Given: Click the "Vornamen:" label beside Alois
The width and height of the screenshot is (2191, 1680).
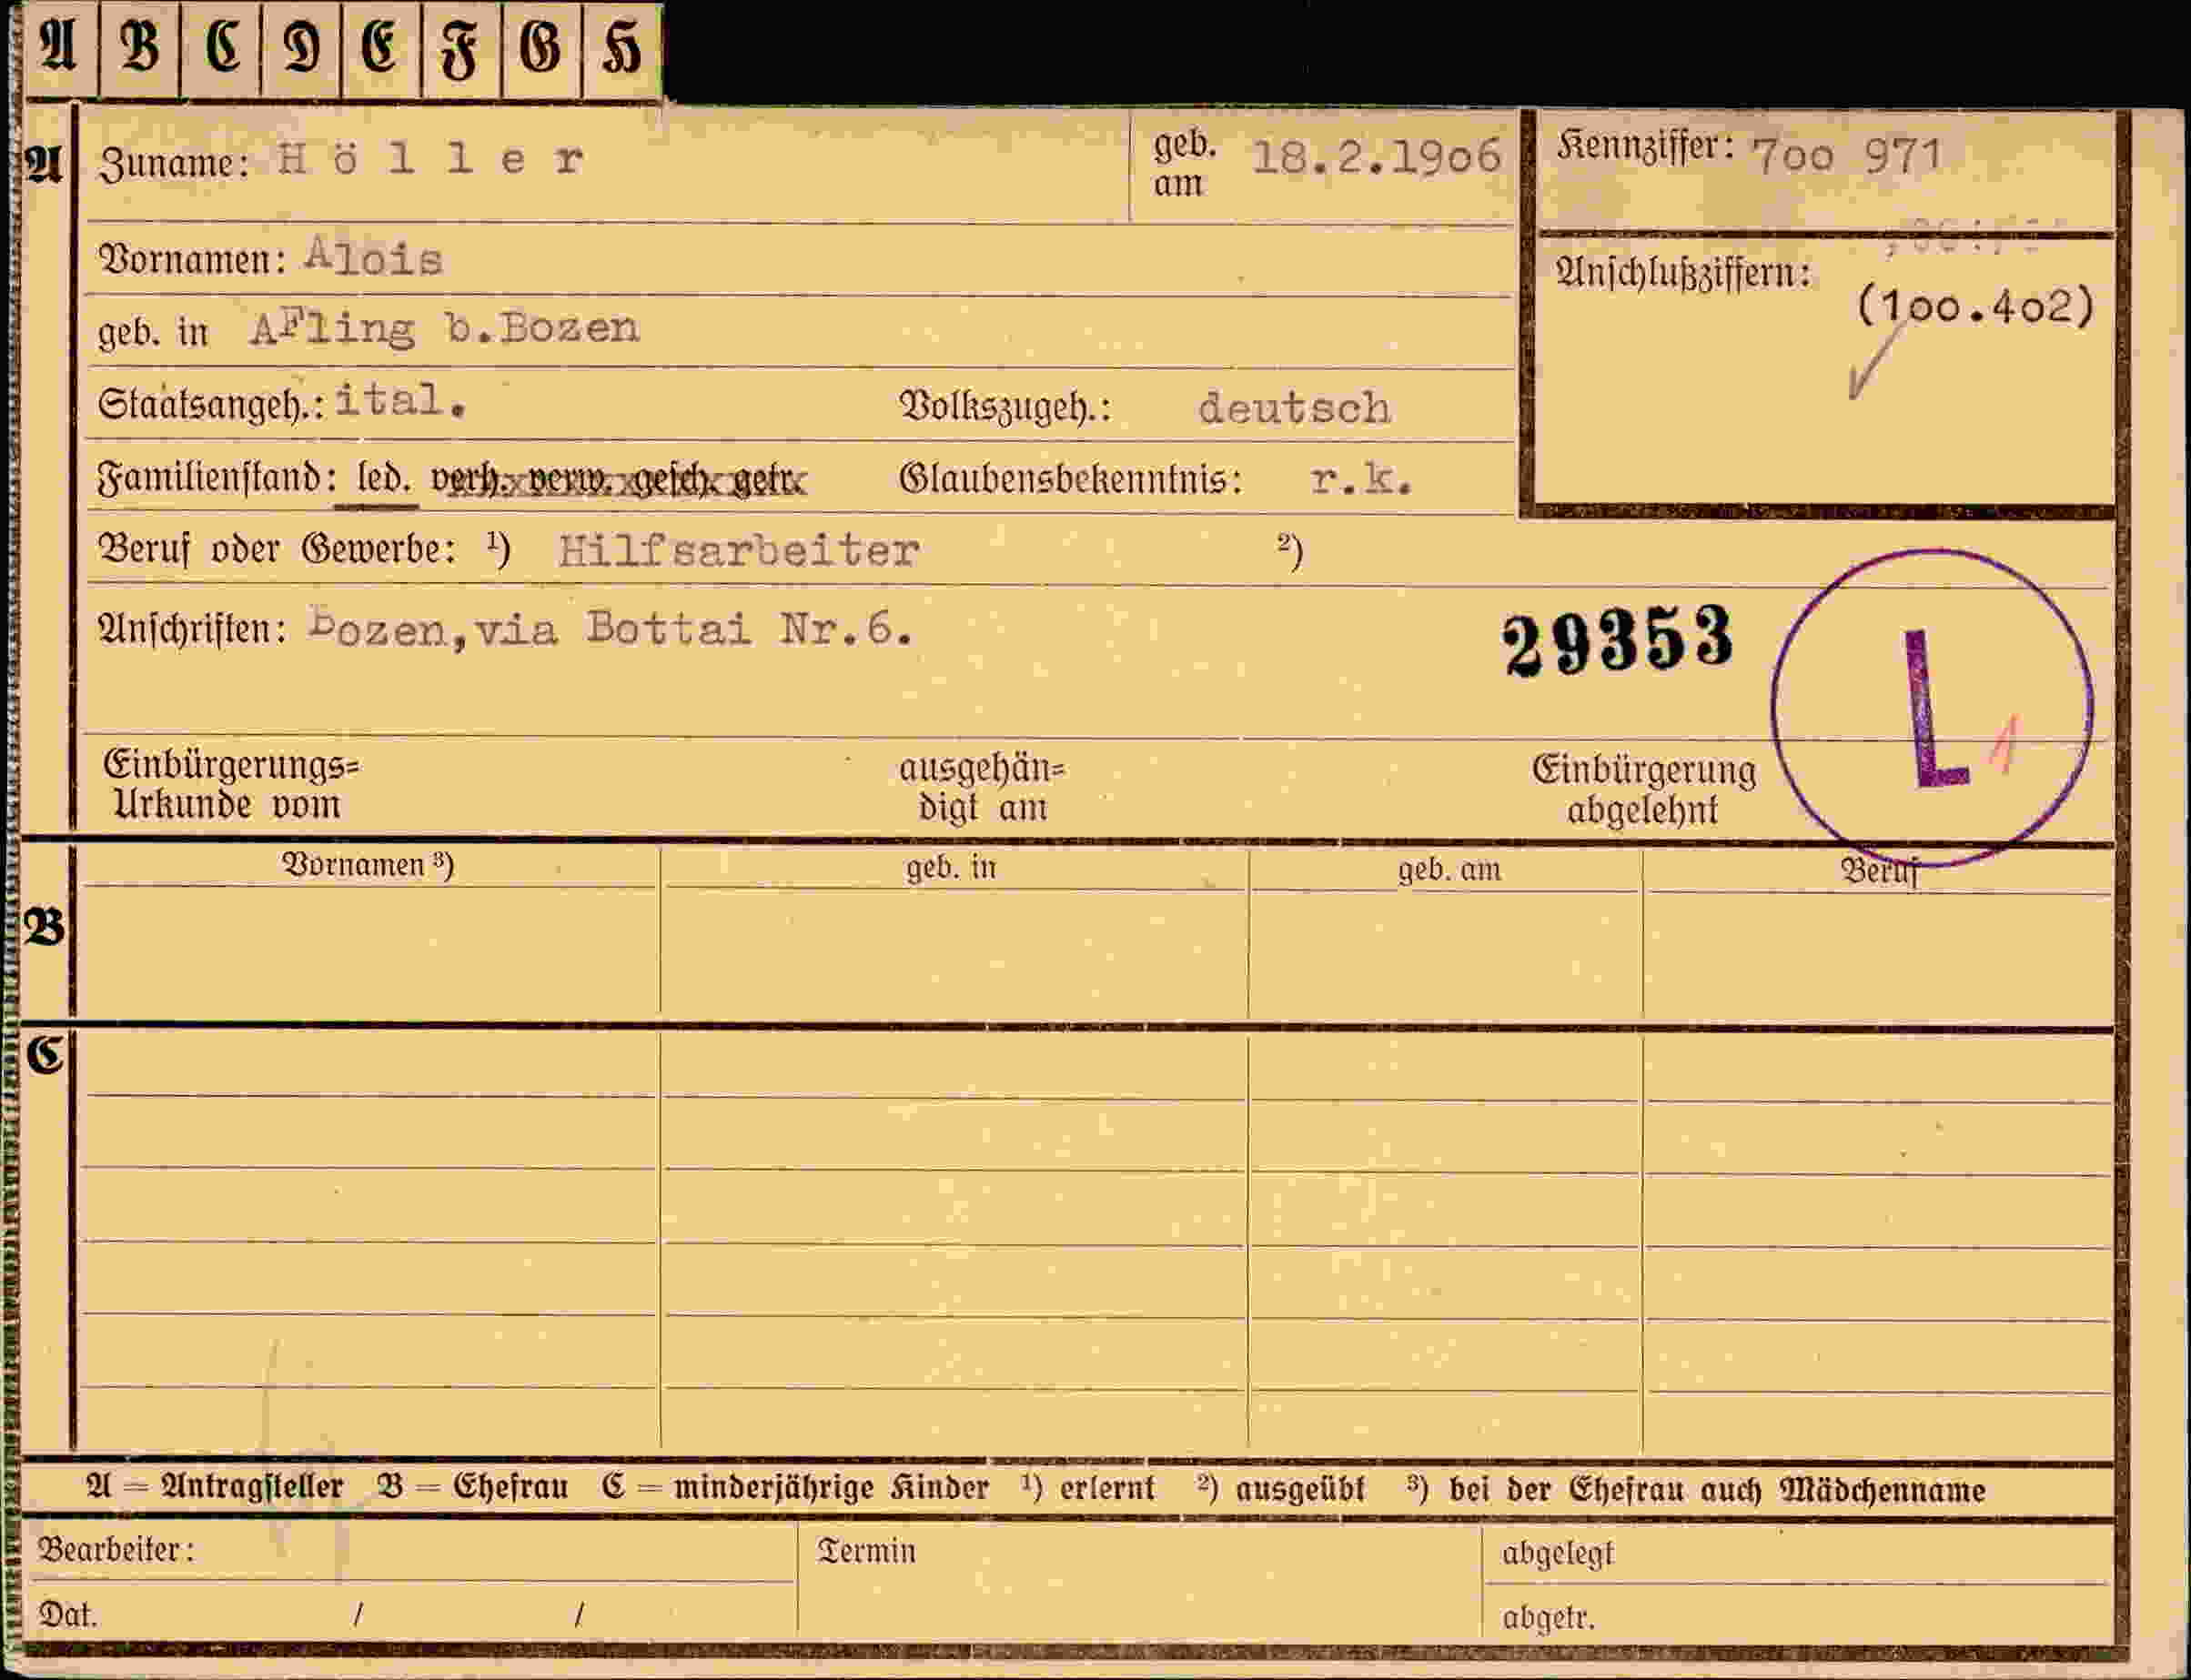Looking at the screenshot, I should [x=192, y=259].
